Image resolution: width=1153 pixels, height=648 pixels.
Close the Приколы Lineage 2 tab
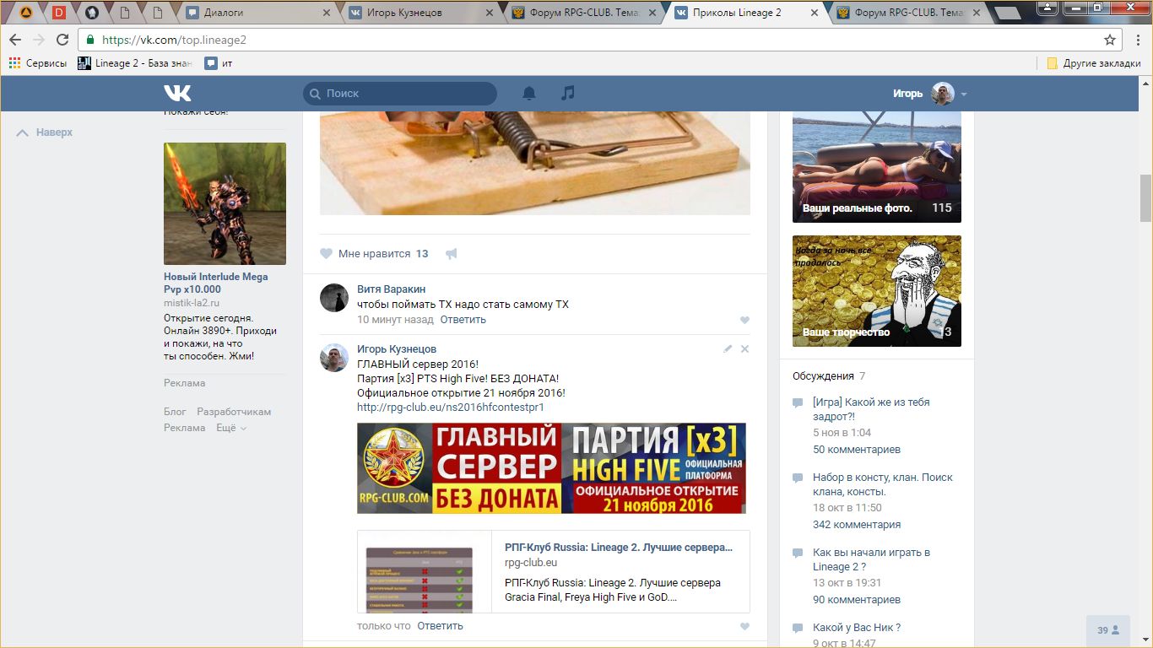click(x=814, y=13)
